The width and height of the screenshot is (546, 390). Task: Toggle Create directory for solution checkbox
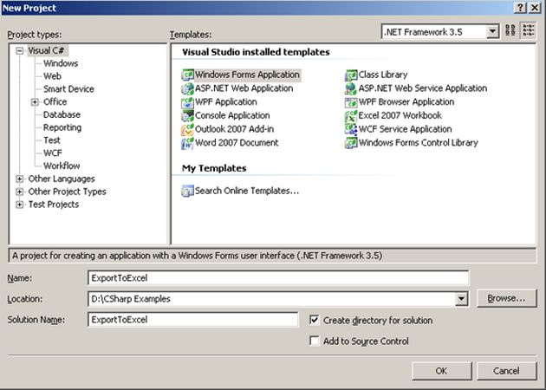coord(314,320)
